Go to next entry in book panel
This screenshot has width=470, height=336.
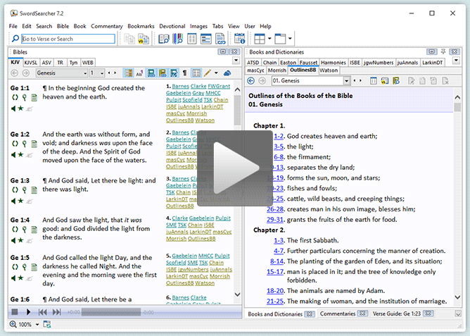coord(361,80)
